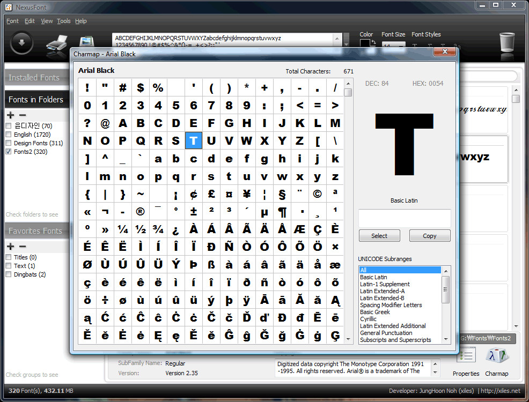Click the scroll up arrow of character grid
Viewport: 529px width, 402px height.
[348, 83]
